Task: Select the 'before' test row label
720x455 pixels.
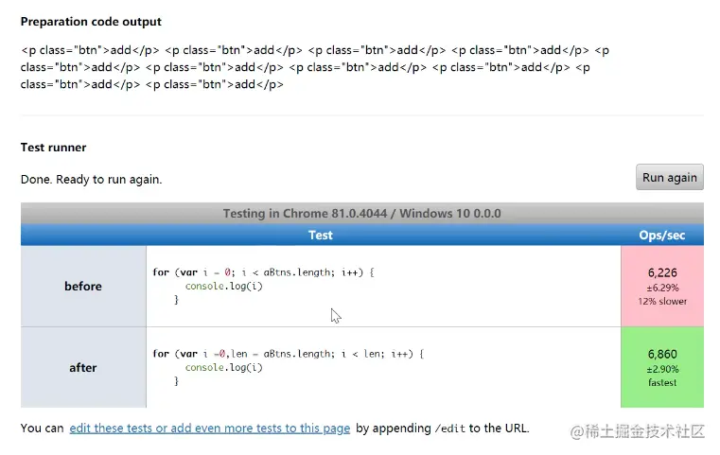Action: pyautogui.click(x=83, y=286)
